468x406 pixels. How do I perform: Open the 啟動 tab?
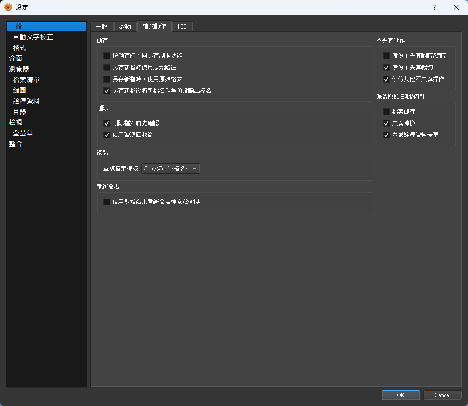tap(125, 27)
